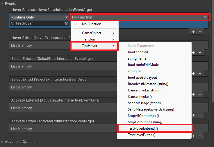Choose bool enabled parameter

[x=138, y=52]
